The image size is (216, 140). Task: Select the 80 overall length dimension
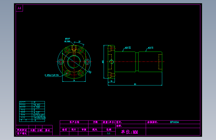point(135,84)
